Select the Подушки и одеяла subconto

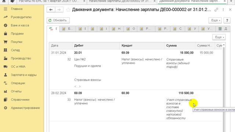click(87, 66)
